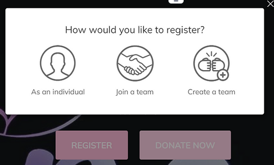The image size is (274, 165).
Task: Click the blank white area below the options
Action: point(135,106)
